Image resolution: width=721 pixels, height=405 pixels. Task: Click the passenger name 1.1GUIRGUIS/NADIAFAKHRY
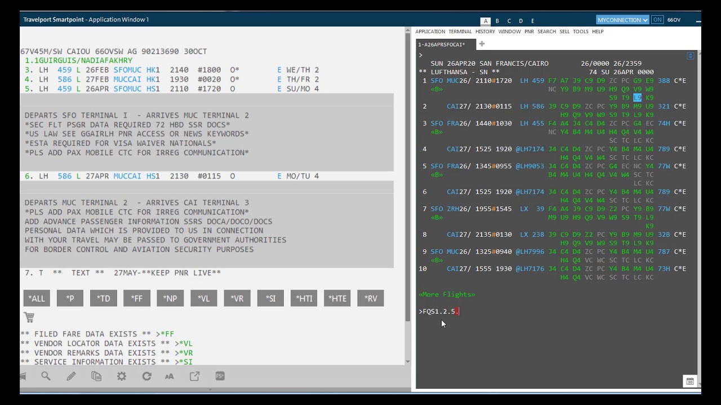coord(78,60)
